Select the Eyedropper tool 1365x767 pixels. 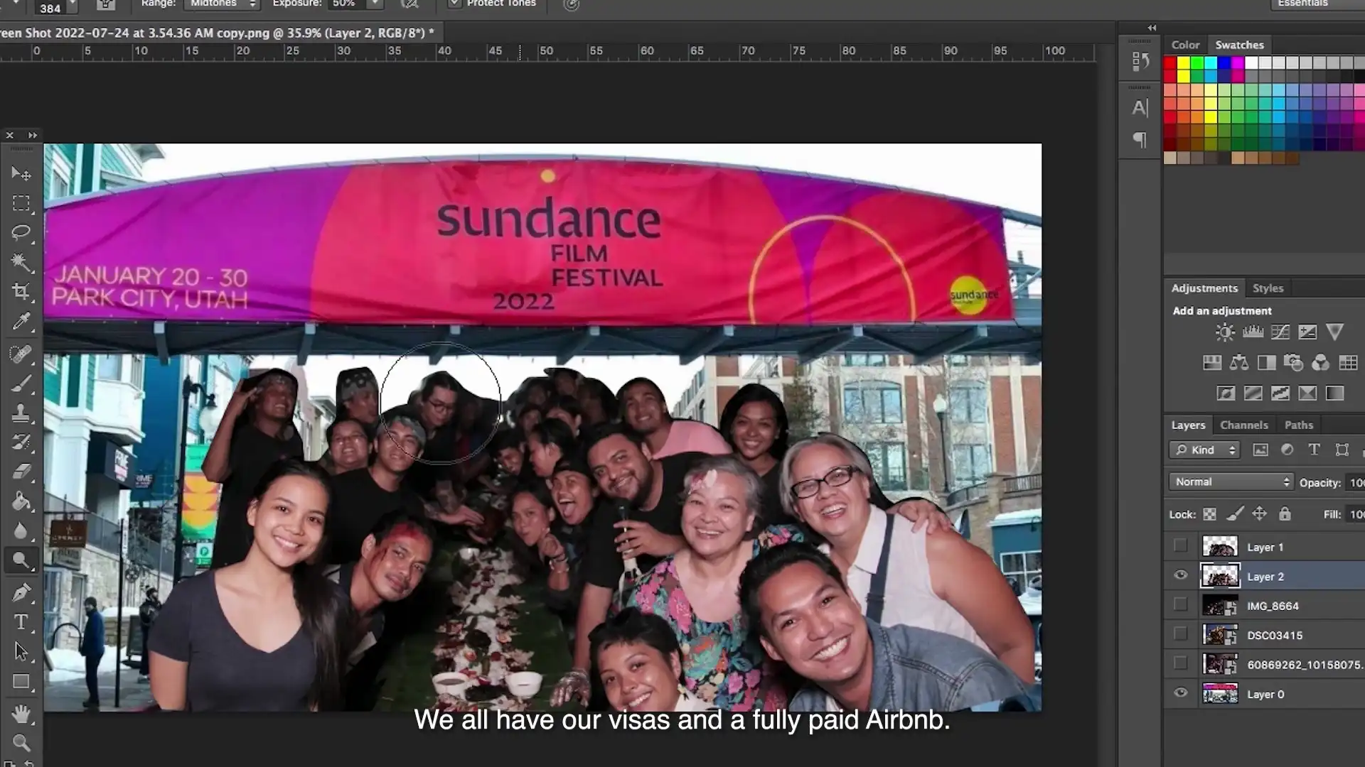coord(21,322)
